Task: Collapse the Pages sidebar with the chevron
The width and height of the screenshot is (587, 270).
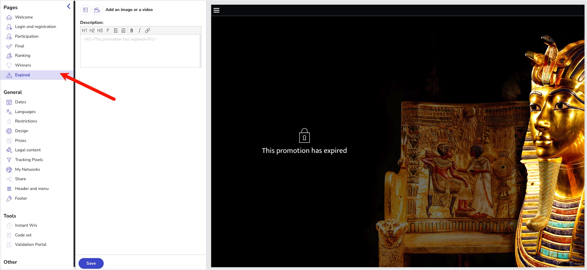Action: 69,6
